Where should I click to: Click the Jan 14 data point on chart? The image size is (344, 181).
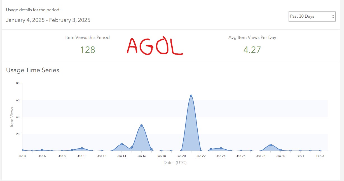(121, 144)
